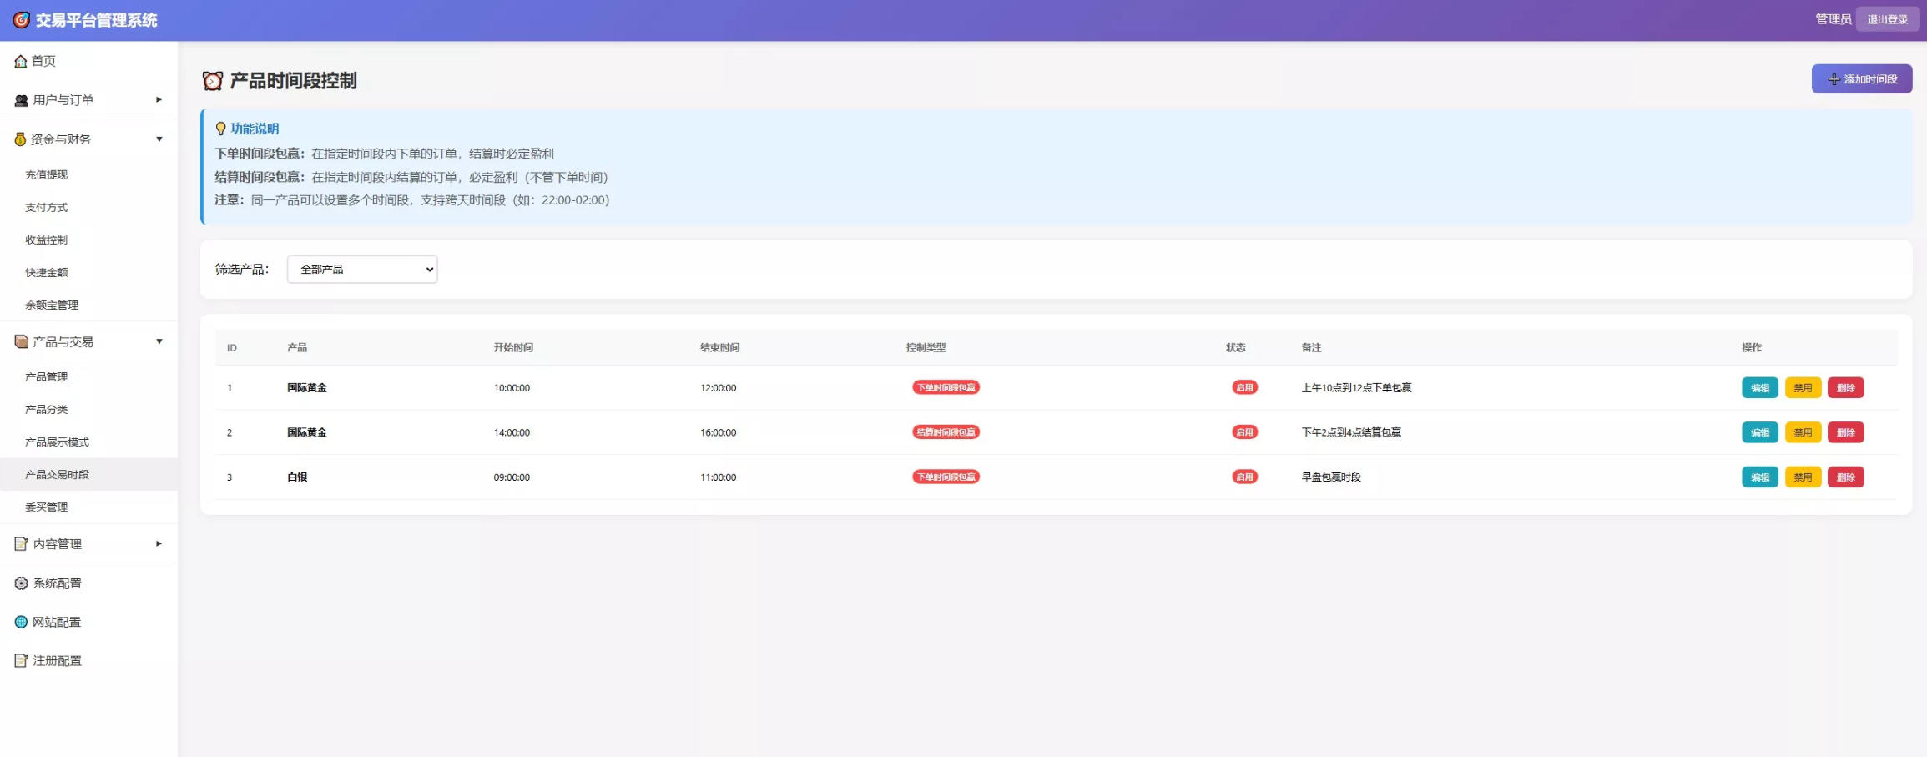Click the box icon for 产品与交易
Image resolution: width=1927 pixels, height=757 pixels.
(x=21, y=341)
